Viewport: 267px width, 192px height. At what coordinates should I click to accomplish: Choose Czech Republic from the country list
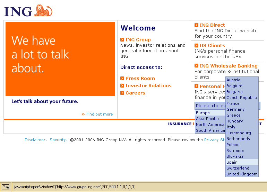pyautogui.click(x=242, y=98)
